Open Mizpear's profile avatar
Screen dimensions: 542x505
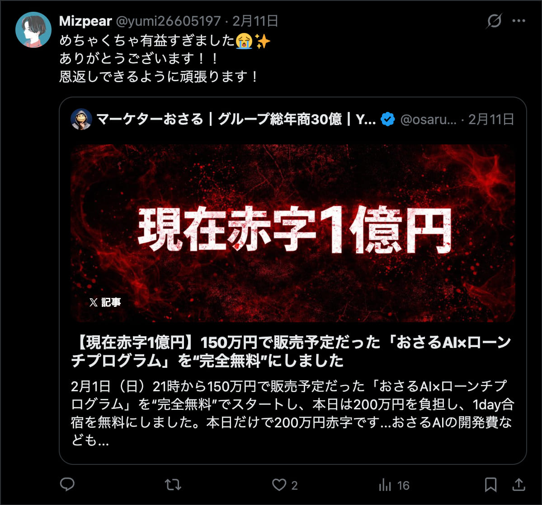tap(33, 30)
